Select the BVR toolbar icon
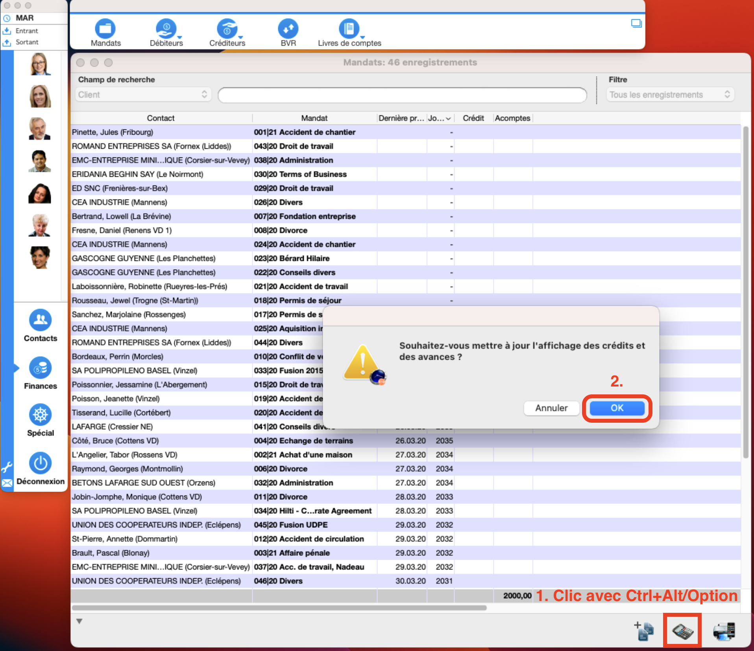754x651 pixels. tap(288, 29)
